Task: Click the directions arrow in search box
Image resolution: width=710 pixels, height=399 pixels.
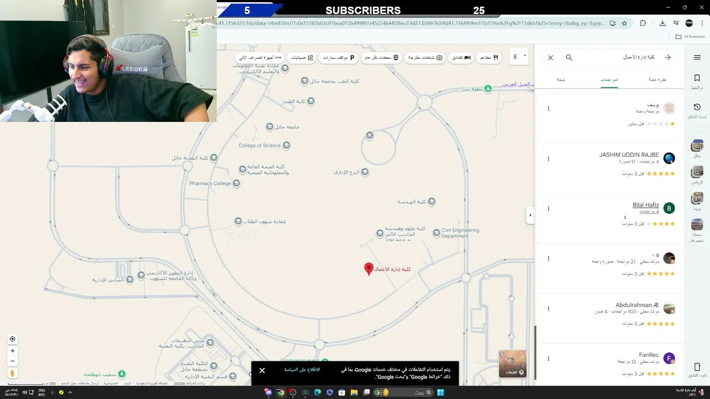Action: tap(668, 58)
